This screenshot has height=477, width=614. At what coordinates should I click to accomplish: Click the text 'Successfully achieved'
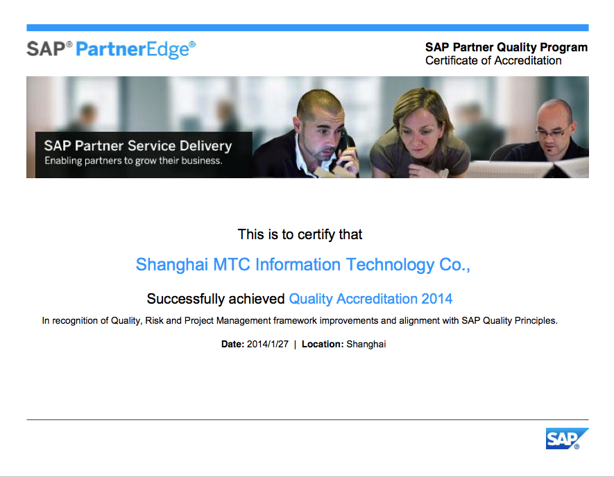click(216, 299)
